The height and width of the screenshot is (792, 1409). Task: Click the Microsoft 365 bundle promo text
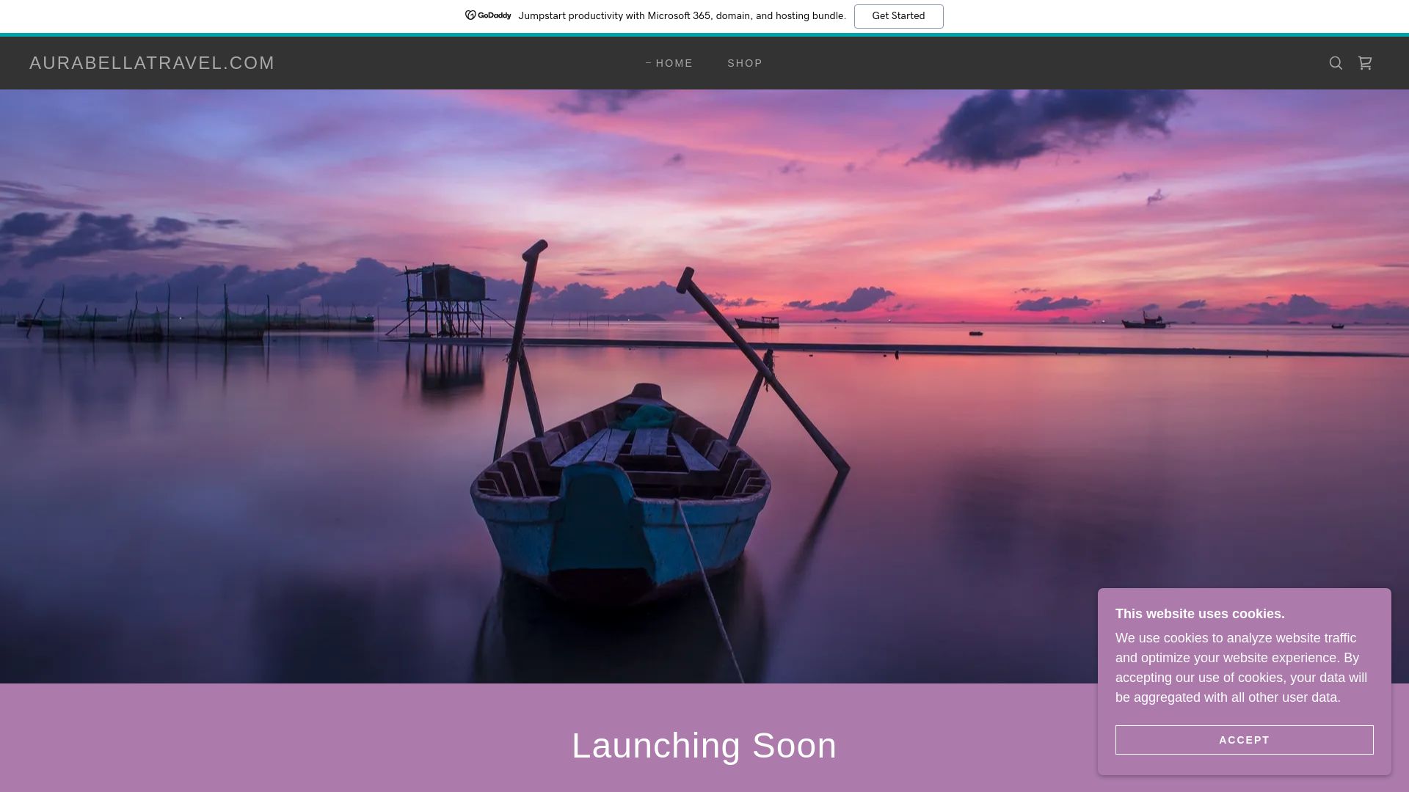click(682, 16)
